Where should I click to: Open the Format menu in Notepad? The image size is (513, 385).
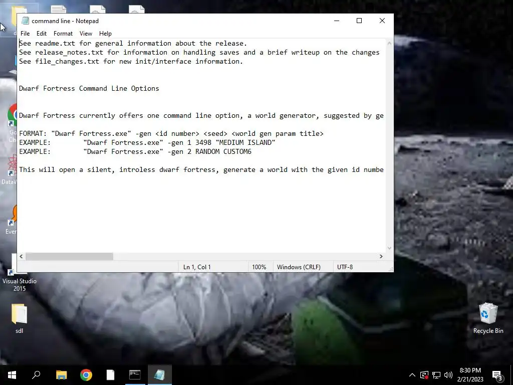tap(63, 34)
